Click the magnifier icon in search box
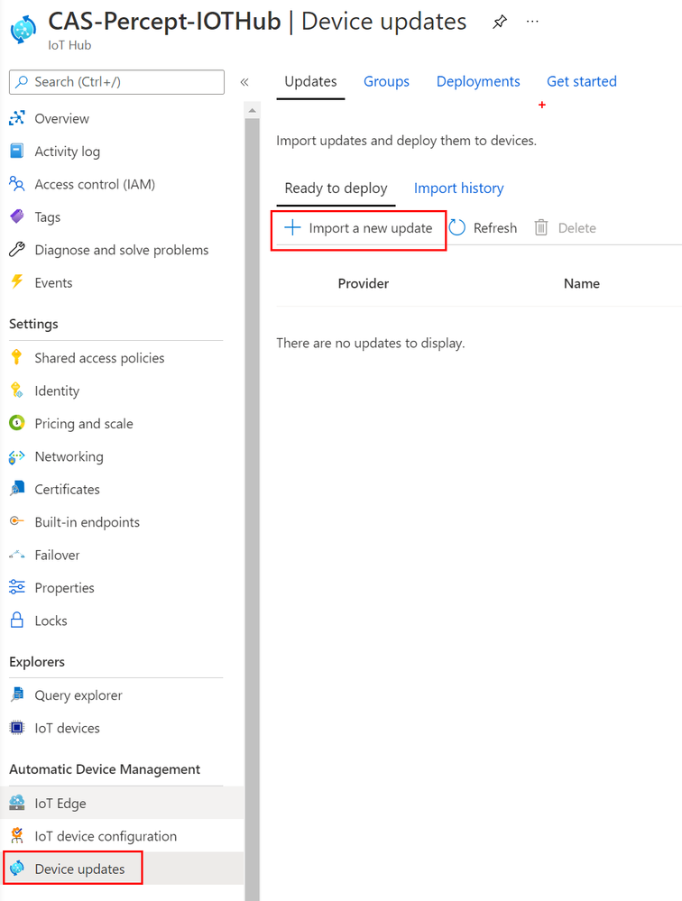This screenshot has width=682, height=901. 22,81
